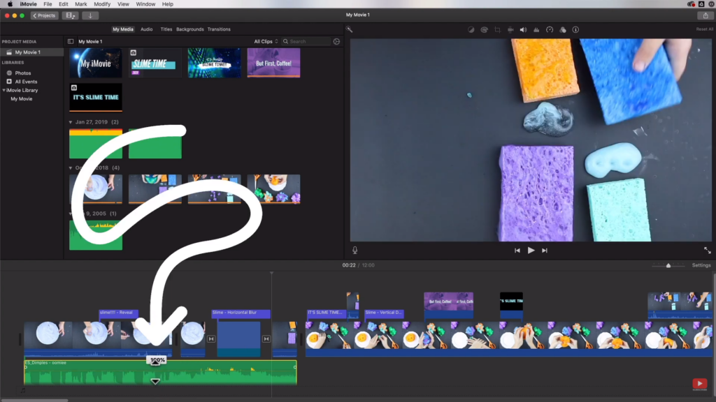Open the browser clip settings gear
Screen dimensions: 716x402
click(x=336, y=41)
